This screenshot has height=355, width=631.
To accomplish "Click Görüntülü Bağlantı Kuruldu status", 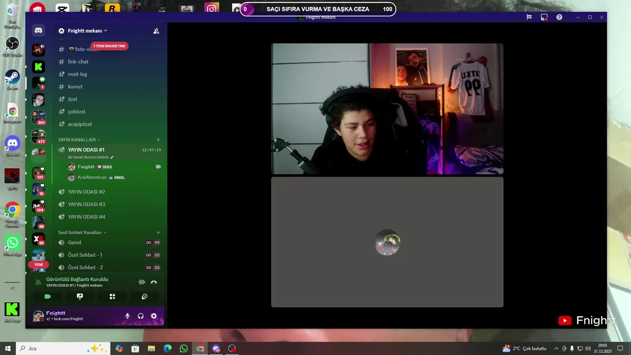I will [77, 280].
